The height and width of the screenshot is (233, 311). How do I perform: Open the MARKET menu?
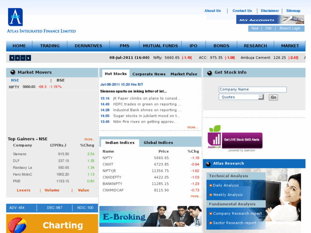click(290, 46)
